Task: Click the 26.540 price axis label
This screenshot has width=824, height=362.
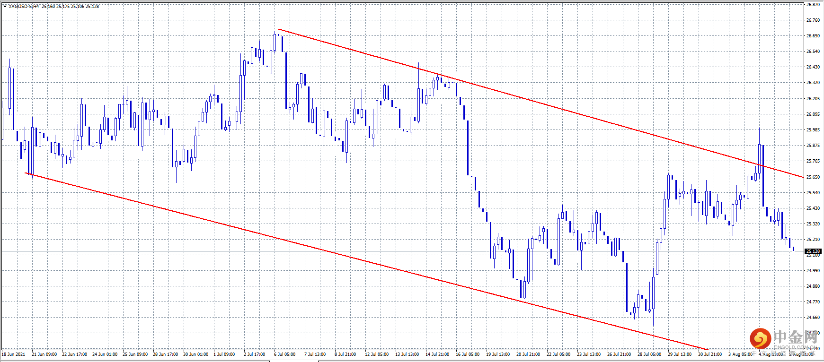Action: pyautogui.click(x=813, y=52)
